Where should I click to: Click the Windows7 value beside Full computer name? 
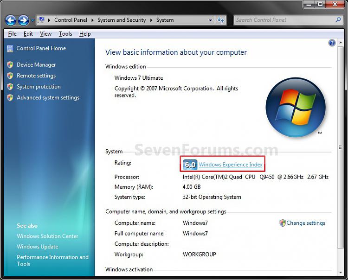tap(195, 233)
